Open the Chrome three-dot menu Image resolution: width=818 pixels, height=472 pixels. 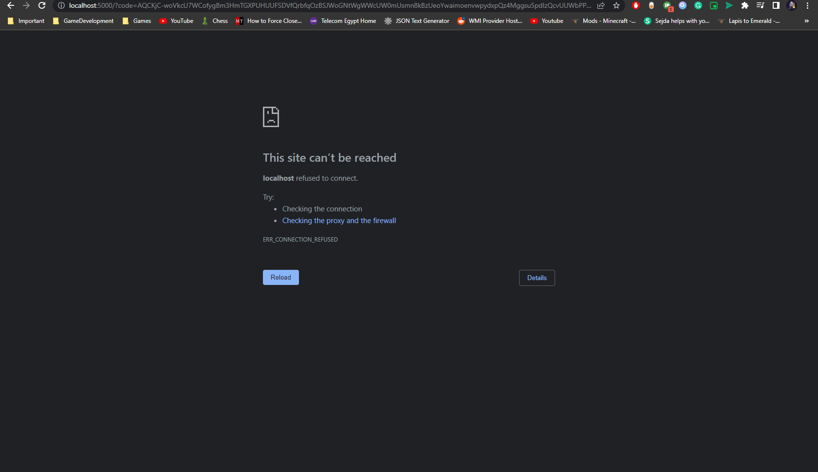(x=808, y=6)
